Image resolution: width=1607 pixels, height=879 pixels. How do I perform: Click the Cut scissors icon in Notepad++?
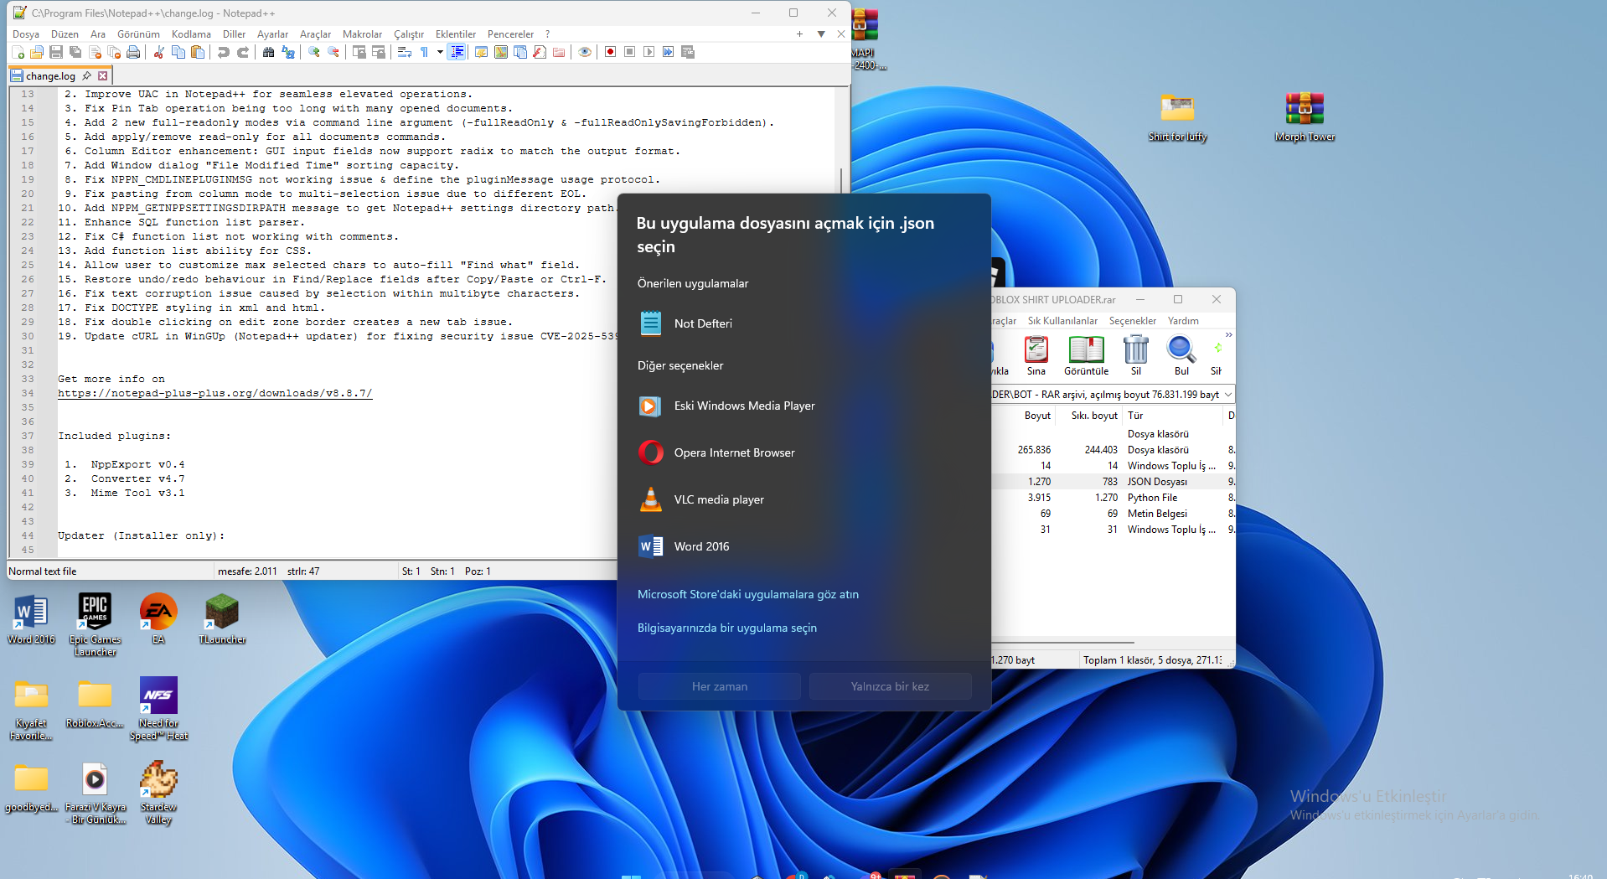158,52
